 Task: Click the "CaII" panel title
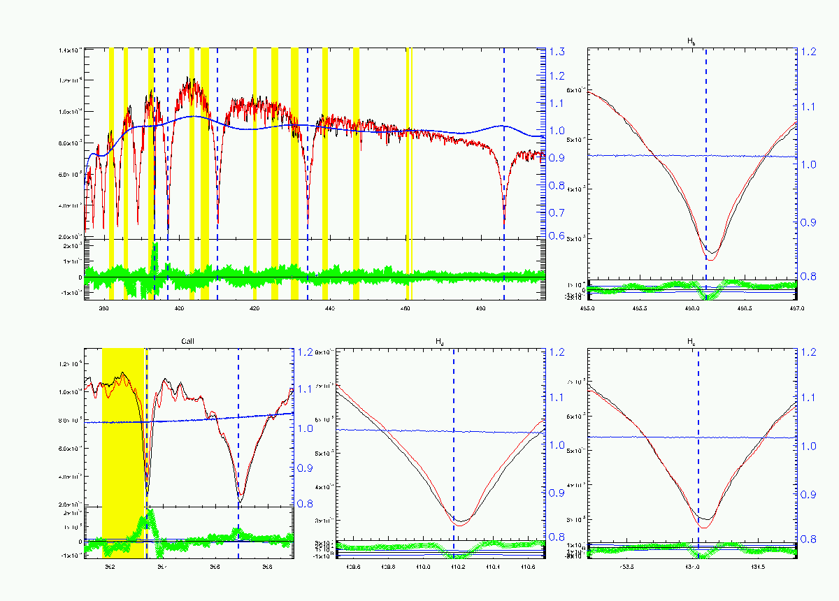pyautogui.click(x=189, y=342)
